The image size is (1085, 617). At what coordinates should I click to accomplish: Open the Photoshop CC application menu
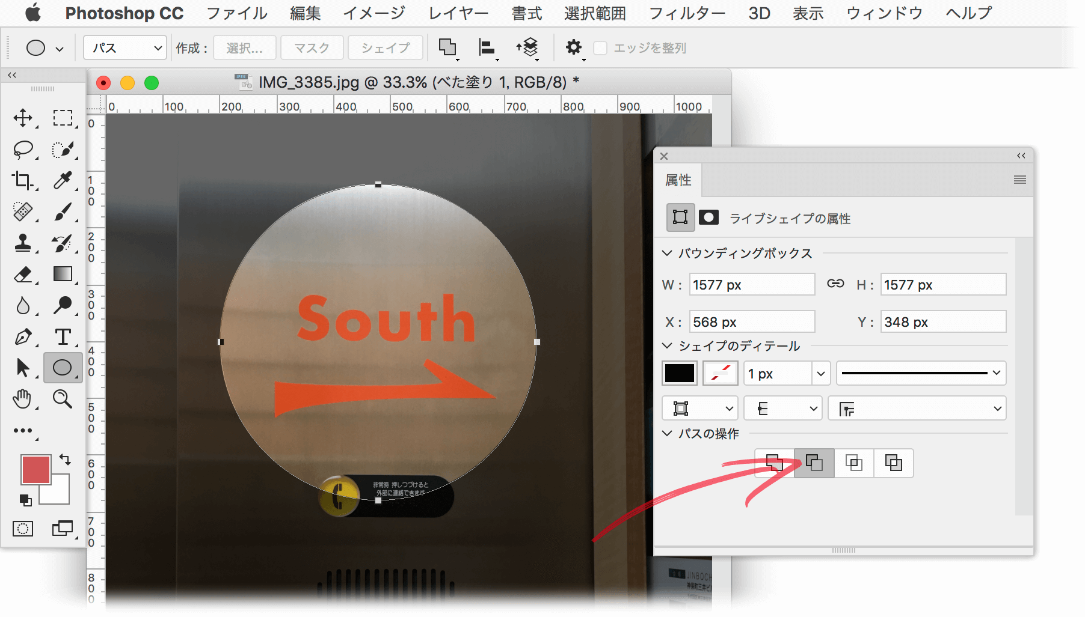[124, 13]
